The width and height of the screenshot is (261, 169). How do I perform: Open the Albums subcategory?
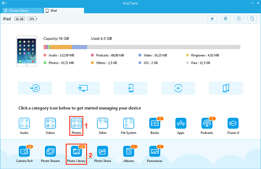point(129,151)
